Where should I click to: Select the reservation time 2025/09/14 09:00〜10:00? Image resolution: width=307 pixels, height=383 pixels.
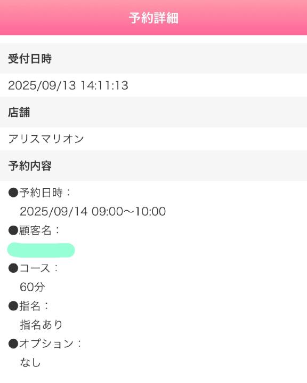click(93, 211)
